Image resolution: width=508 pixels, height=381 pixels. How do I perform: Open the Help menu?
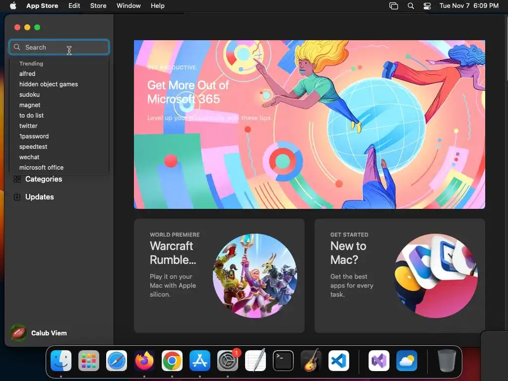(157, 6)
